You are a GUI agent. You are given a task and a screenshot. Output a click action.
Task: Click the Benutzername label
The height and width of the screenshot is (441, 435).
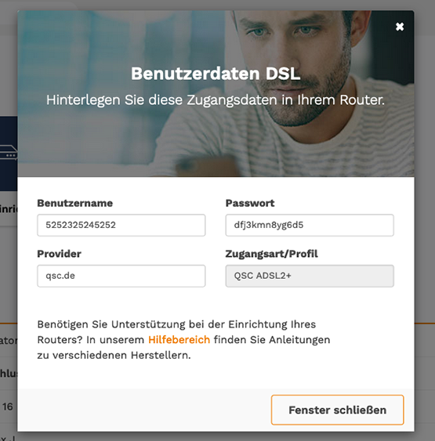[74, 203]
